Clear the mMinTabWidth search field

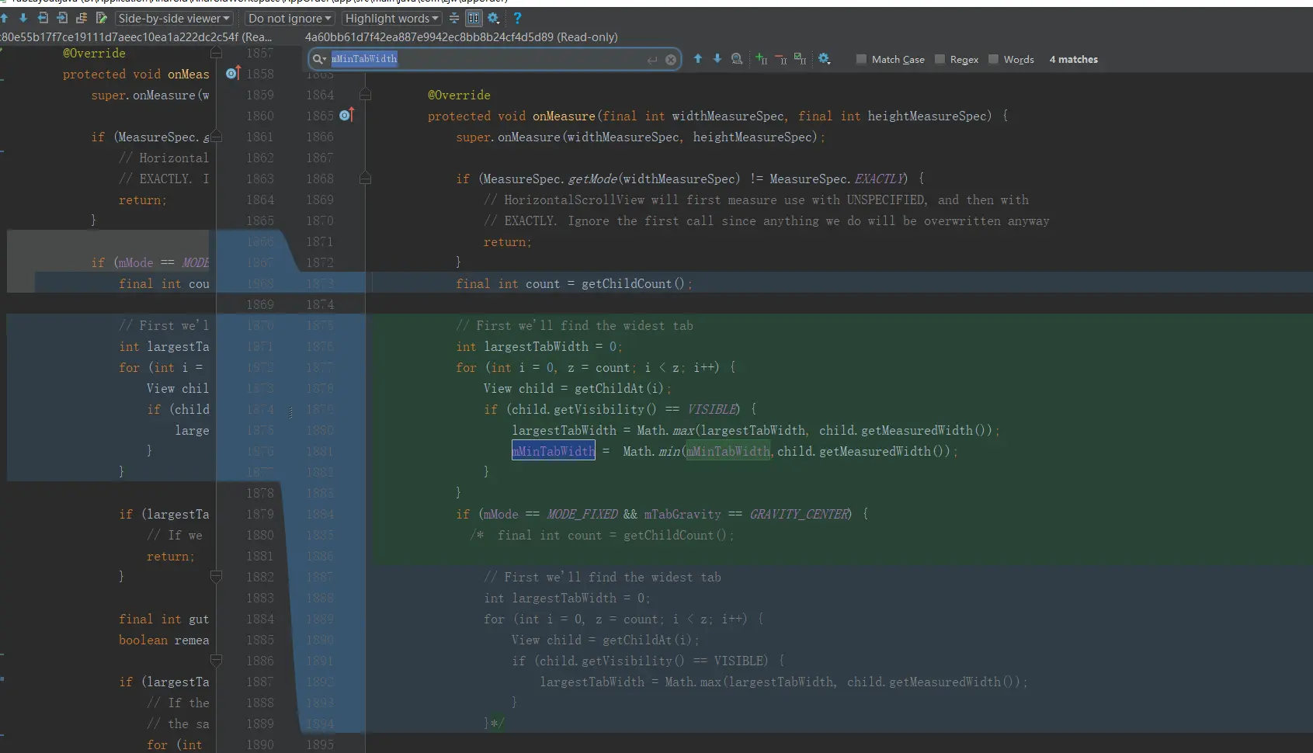point(671,60)
